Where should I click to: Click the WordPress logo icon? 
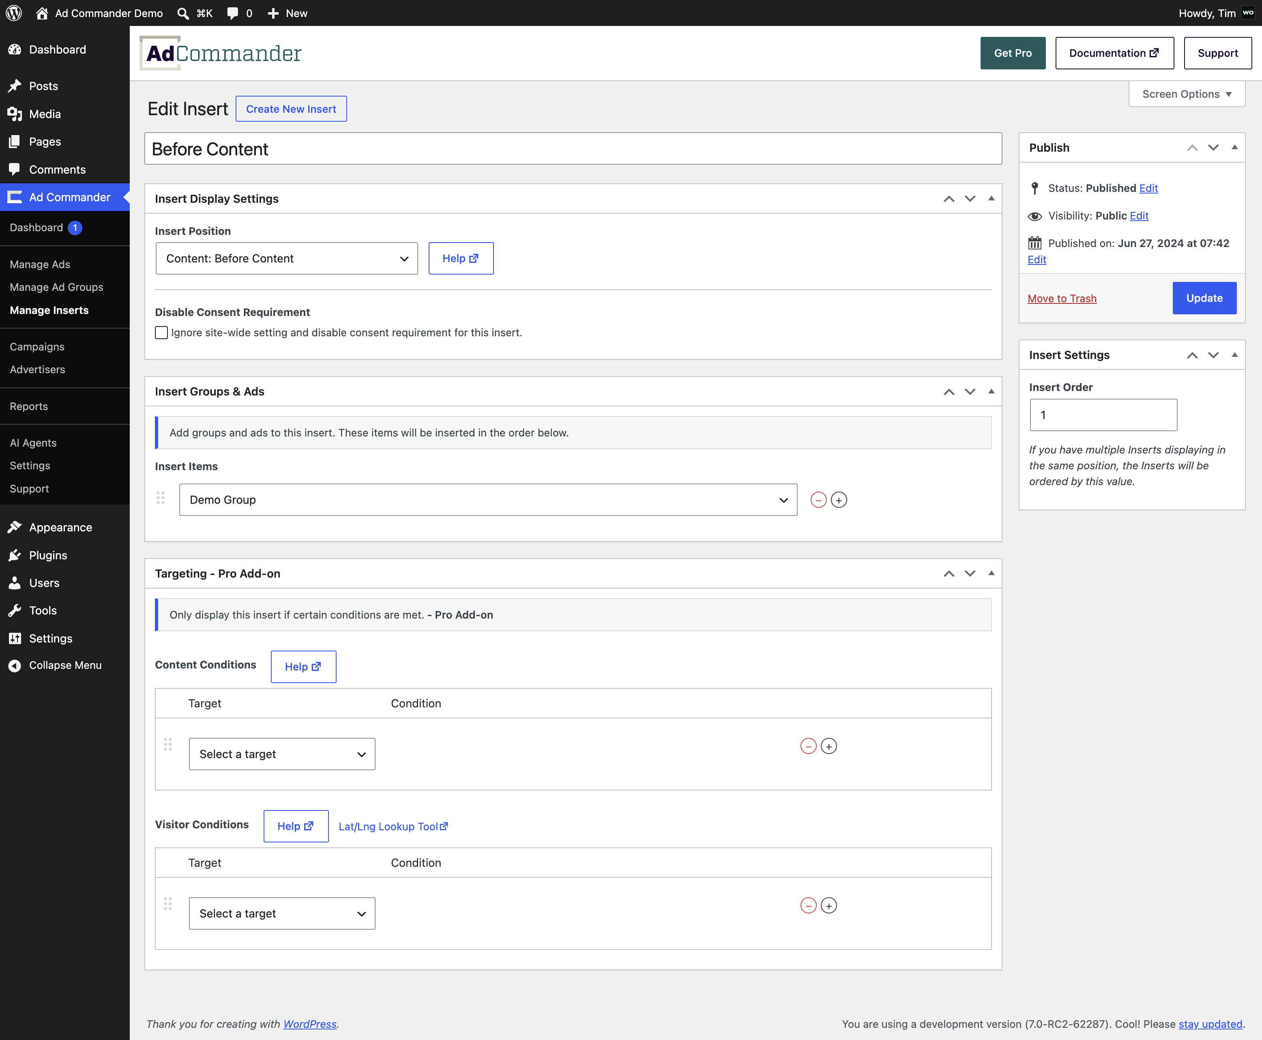(14, 13)
